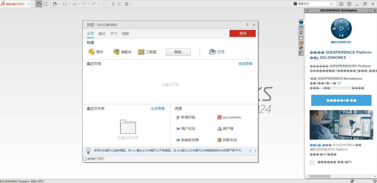Image resolution: width=377 pixels, height=183 pixels.
Task: Open the Open file dropdown arrow
Action: [60, 4]
